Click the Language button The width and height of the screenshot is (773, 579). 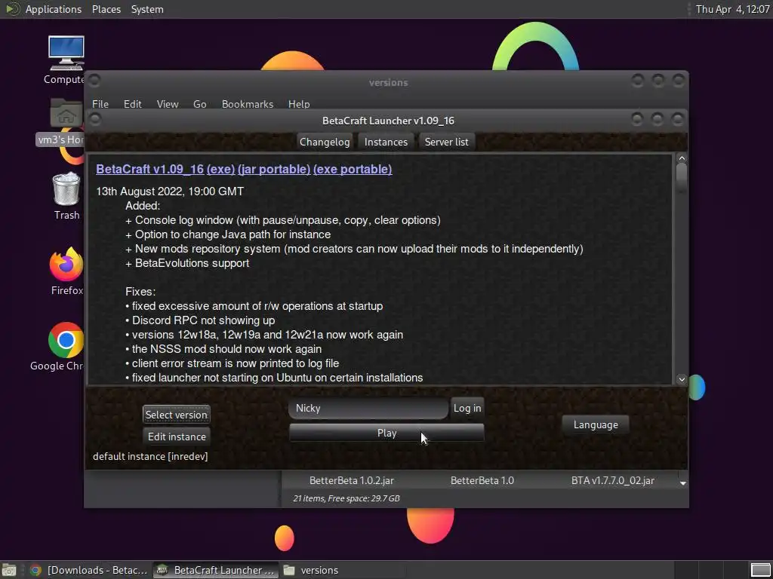point(596,424)
